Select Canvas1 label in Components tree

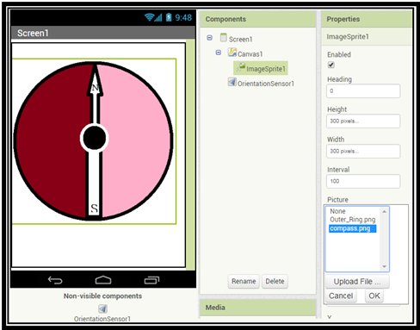tap(250, 54)
